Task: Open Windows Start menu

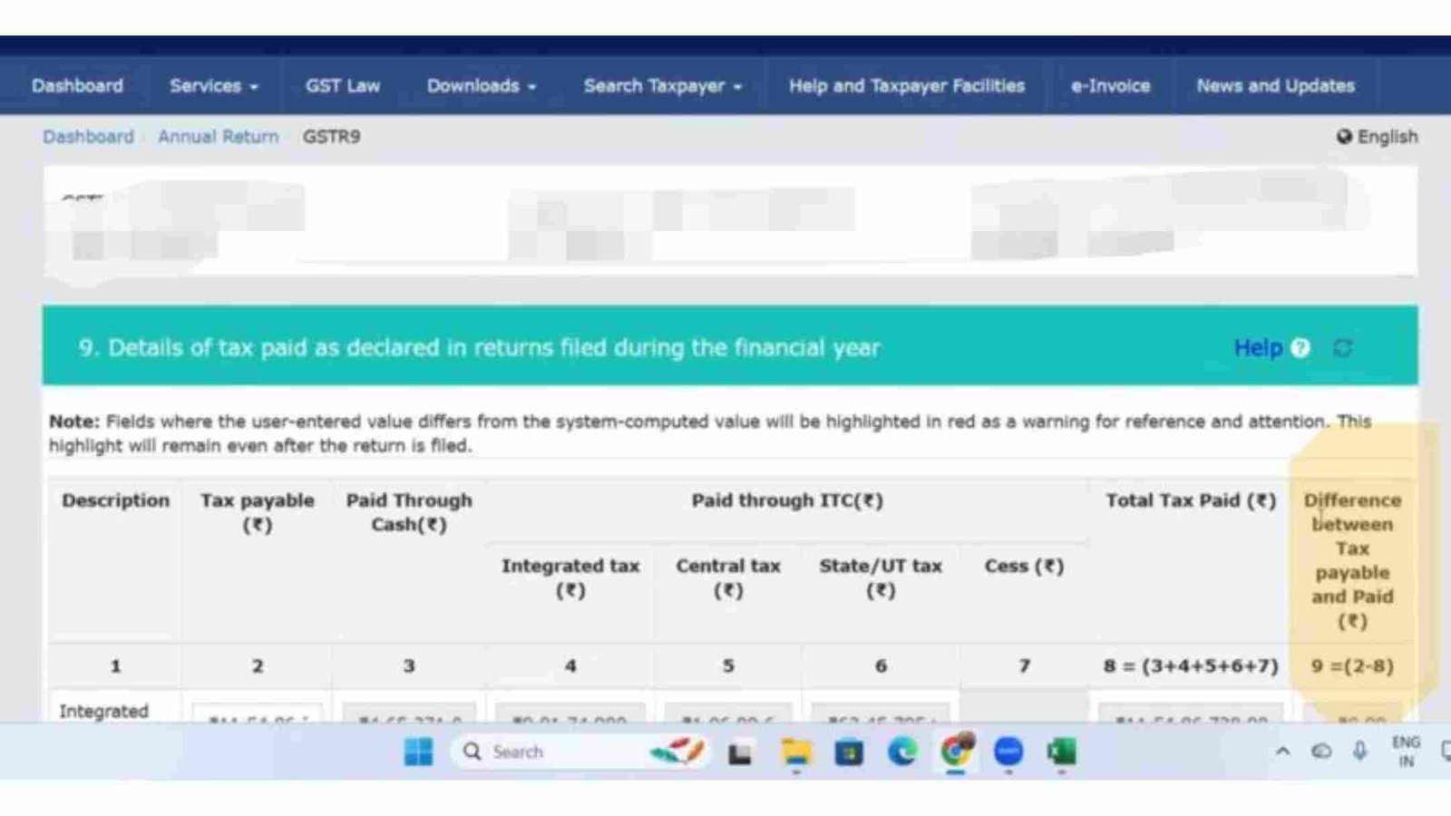Action: [x=418, y=752]
